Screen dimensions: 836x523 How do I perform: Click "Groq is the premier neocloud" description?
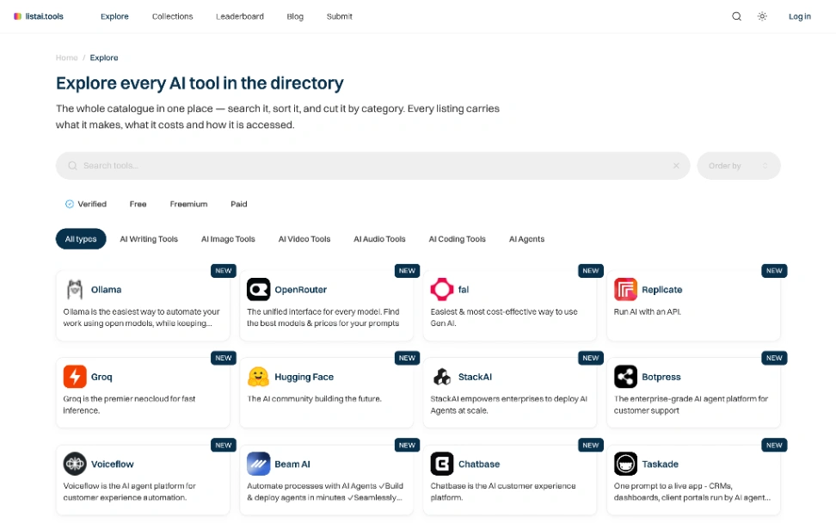coord(130,404)
